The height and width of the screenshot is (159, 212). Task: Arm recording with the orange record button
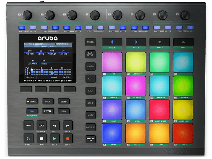click(x=68, y=139)
